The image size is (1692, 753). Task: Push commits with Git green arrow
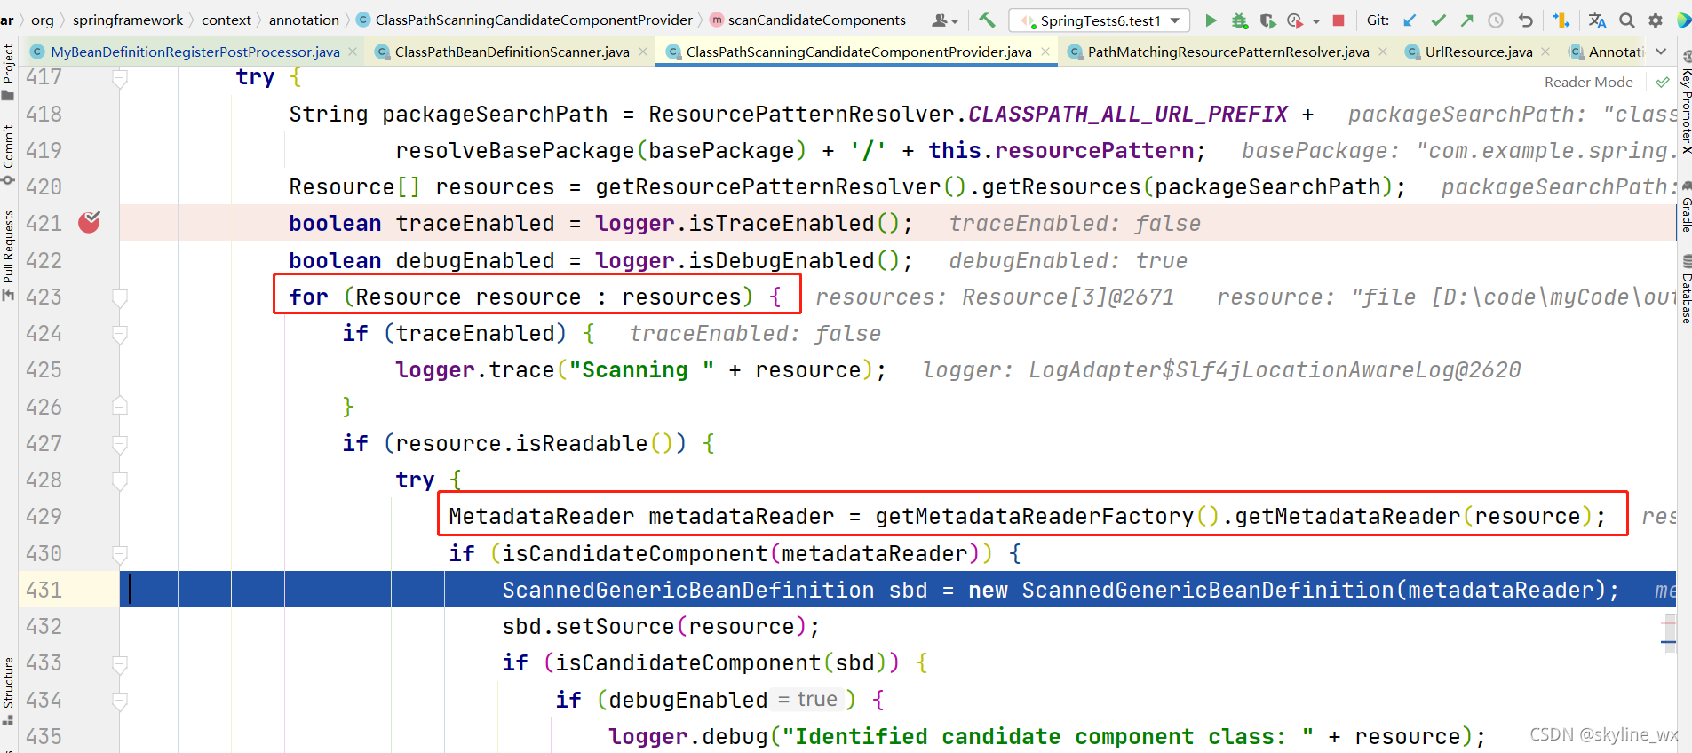[1467, 20]
